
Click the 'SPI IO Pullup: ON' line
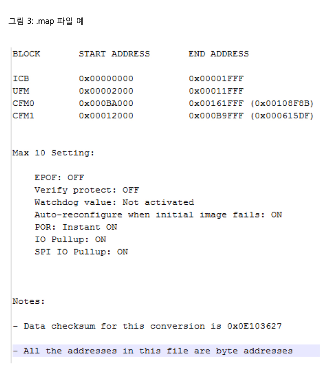(x=81, y=252)
